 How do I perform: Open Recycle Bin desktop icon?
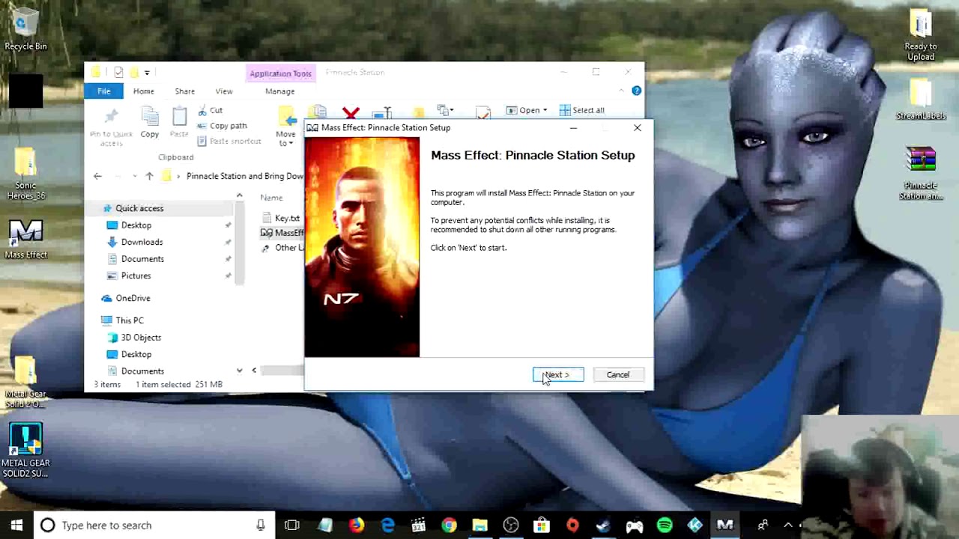pos(25,30)
